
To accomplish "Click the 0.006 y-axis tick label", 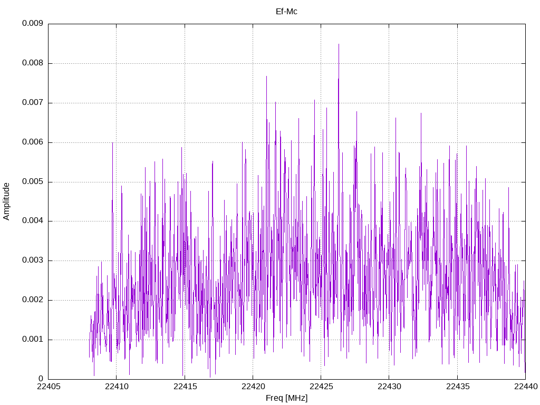I will 33,142.
